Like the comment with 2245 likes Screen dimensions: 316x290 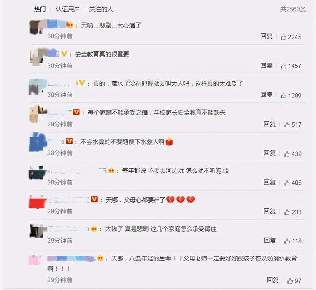pyautogui.click(x=283, y=37)
